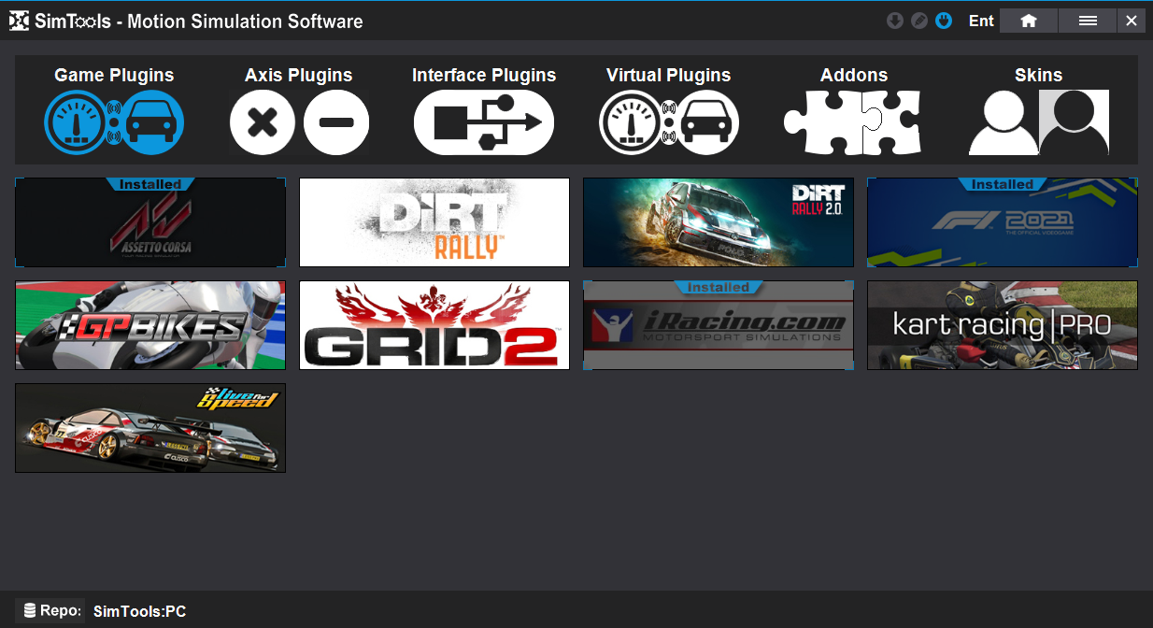Click the pencil edit icon in title bar
Screen dimensions: 1153x628
pos(919,21)
